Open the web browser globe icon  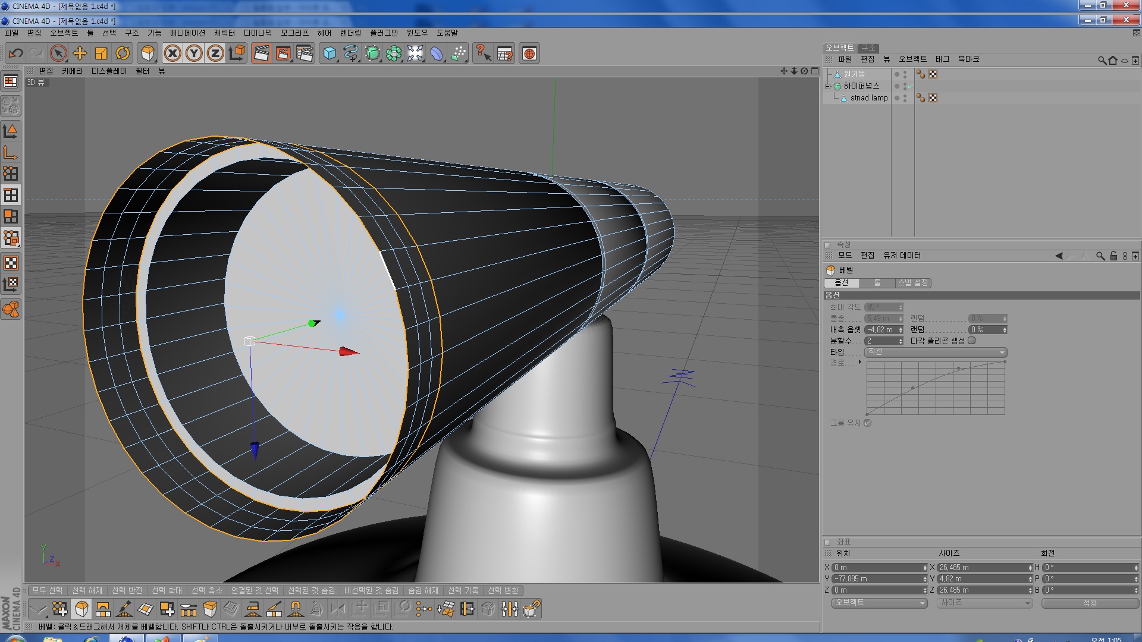529,53
